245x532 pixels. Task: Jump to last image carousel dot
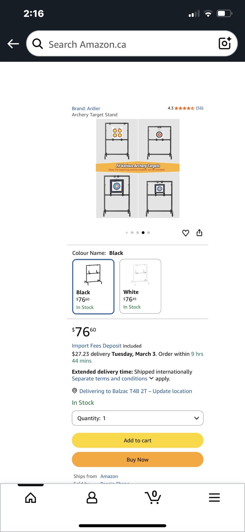[149, 233]
